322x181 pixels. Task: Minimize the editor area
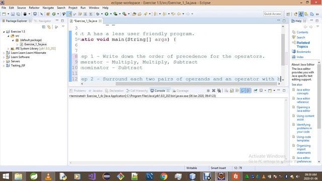pos(278,21)
